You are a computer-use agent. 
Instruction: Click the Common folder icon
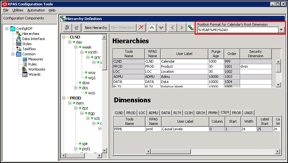click(19, 54)
